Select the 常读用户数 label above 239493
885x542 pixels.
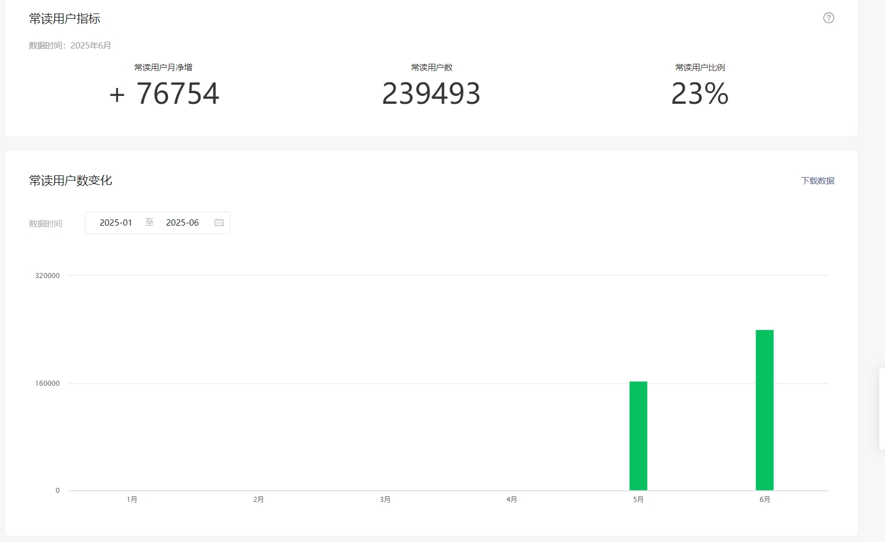[431, 68]
